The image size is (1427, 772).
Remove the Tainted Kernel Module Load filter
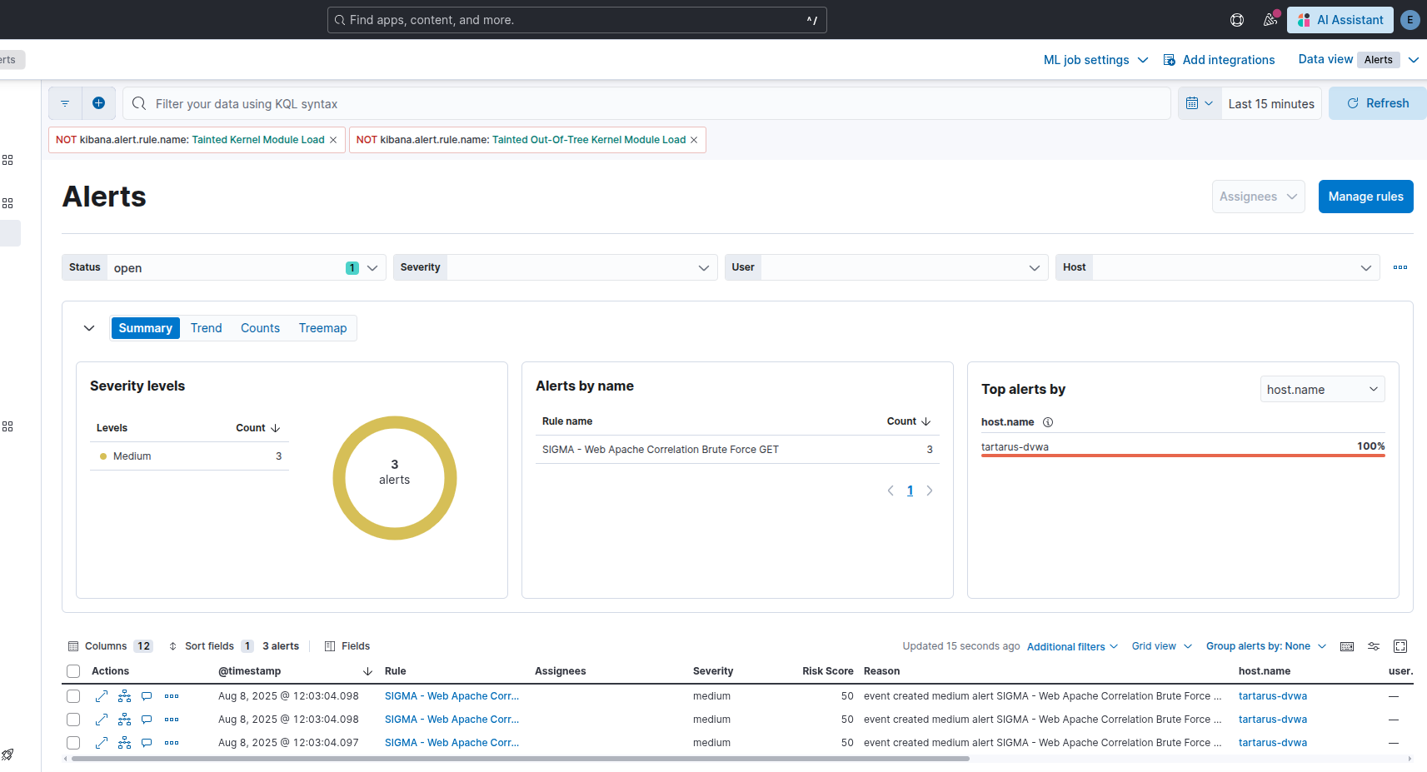click(333, 140)
